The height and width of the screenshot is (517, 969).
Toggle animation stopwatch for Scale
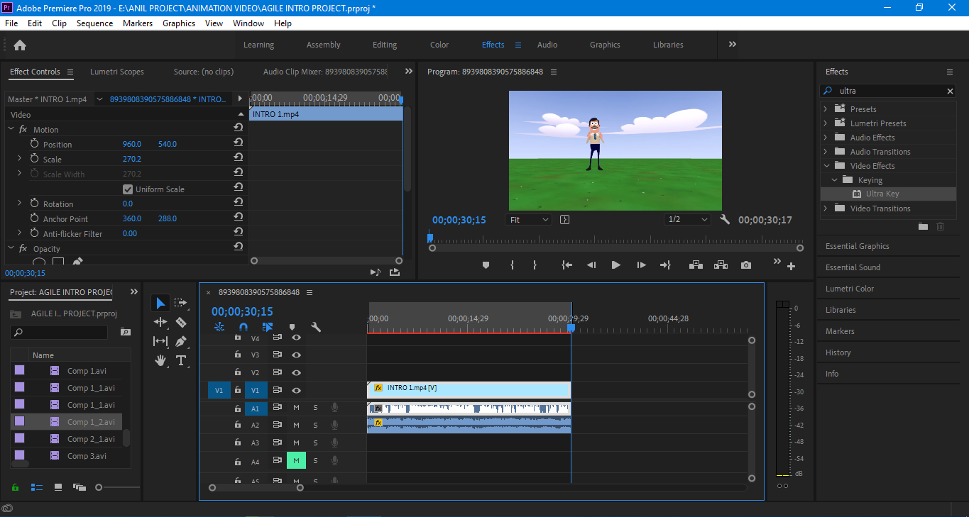34,159
